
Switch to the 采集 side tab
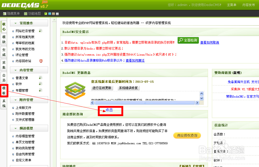(4, 65)
